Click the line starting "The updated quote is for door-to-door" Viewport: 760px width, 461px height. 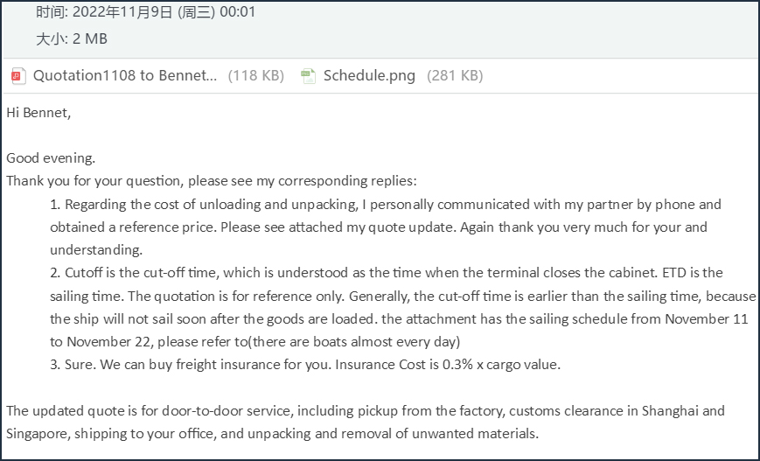pyautogui.click(x=366, y=410)
